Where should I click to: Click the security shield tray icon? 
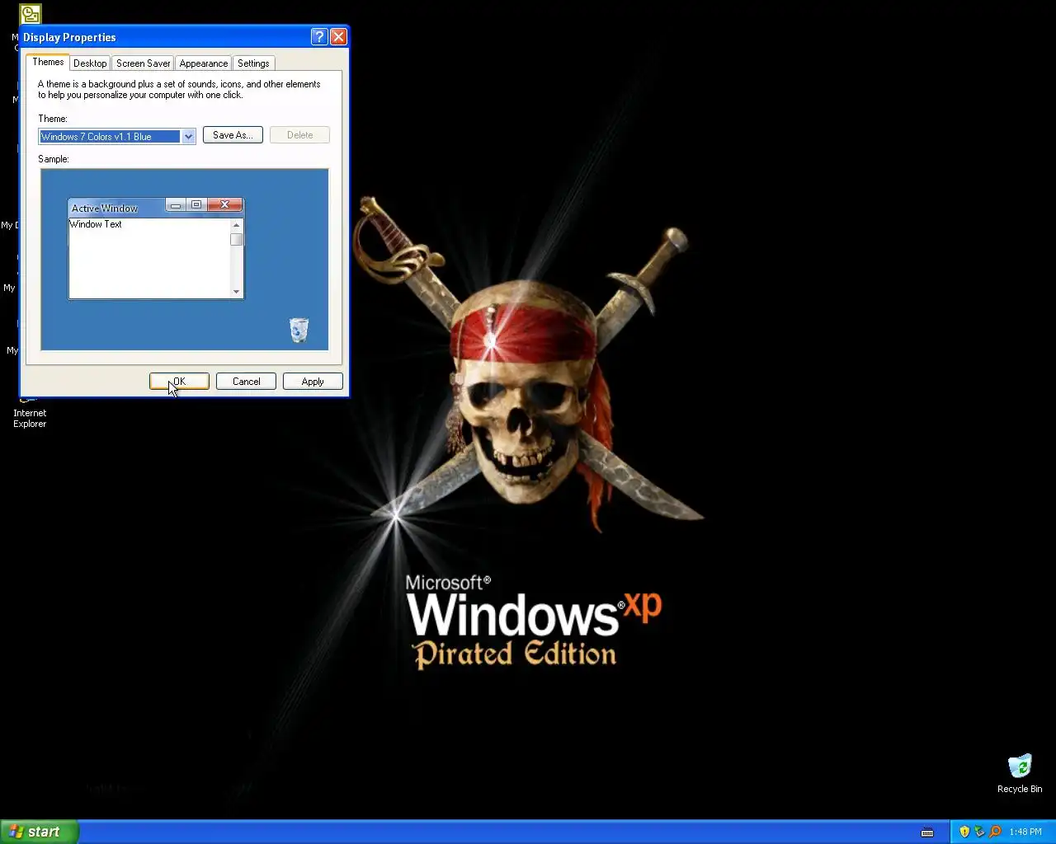(964, 832)
